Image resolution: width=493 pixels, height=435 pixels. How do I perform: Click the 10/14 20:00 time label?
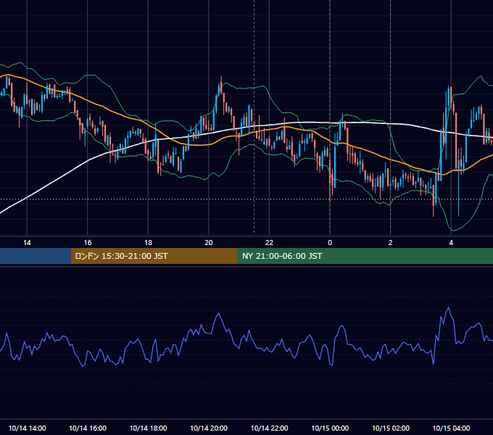(209, 428)
